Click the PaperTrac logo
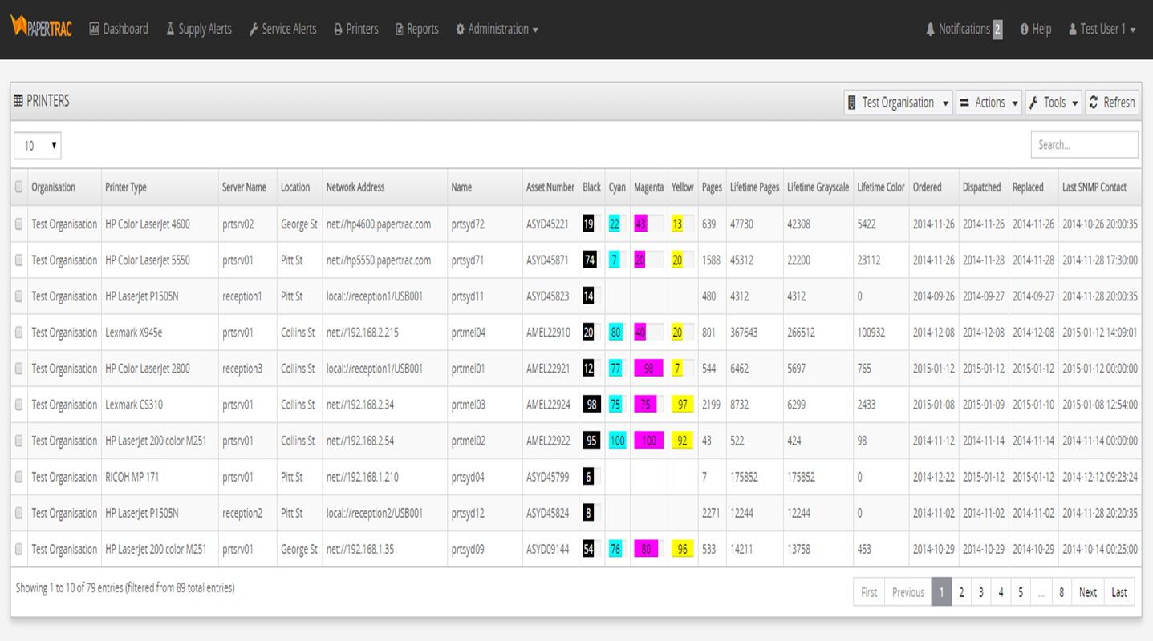 click(x=42, y=27)
